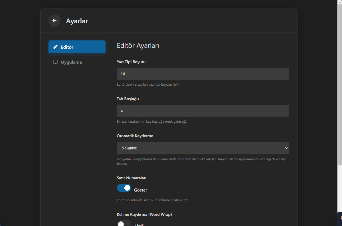The height and width of the screenshot is (226, 342).
Task: Enable the Kelime Kaydırma word wrap toggle
Action: 124,223
